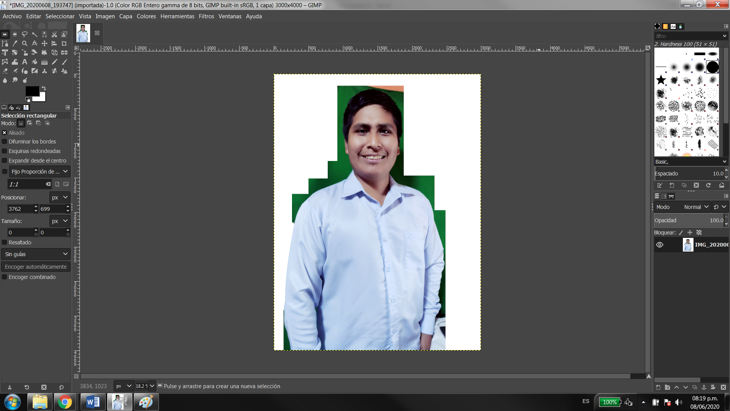Expand the Fijo Proporción de dropdown
This screenshot has width=730, height=411.
(40, 172)
